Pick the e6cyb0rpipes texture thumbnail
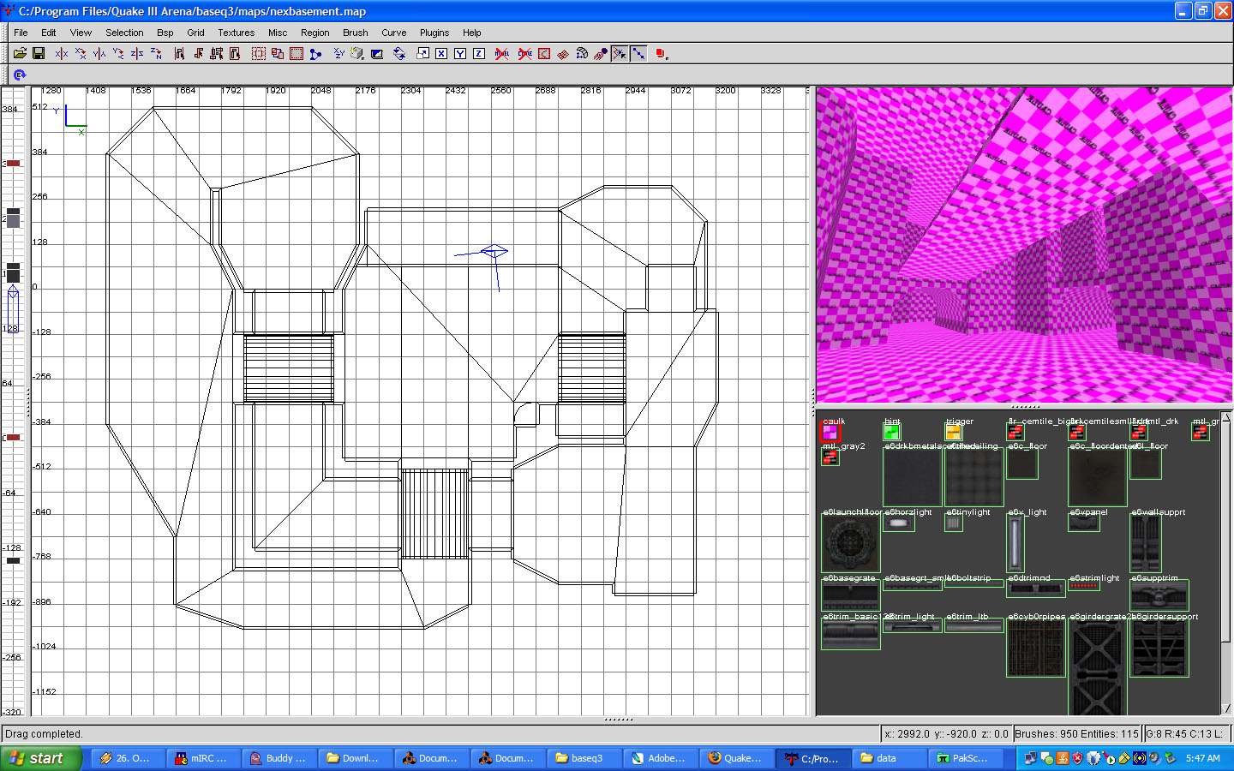The image size is (1234, 771). [x=1036, y=648]
